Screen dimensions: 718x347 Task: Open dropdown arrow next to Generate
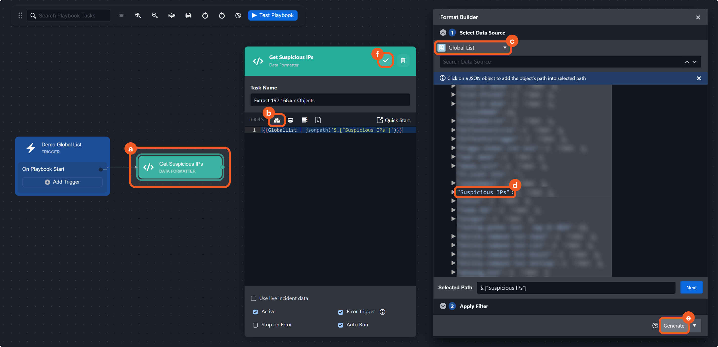coord(694,326)
